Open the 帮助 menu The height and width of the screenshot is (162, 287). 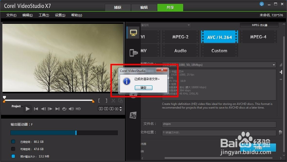click(77, 15)
